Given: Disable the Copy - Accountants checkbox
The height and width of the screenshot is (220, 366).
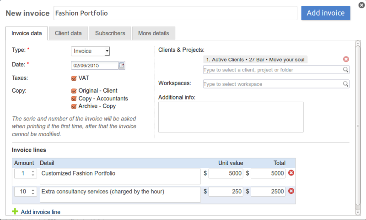Looking at the screenshot, I should click(x=74, y=99).
